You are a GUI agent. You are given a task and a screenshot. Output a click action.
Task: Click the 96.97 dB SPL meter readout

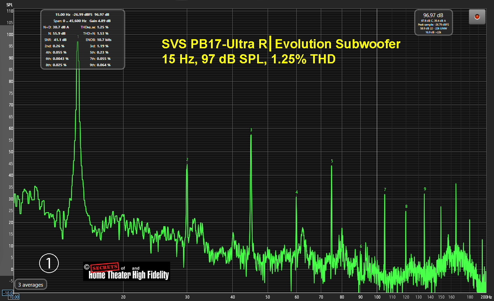click(x=433, y=15)
